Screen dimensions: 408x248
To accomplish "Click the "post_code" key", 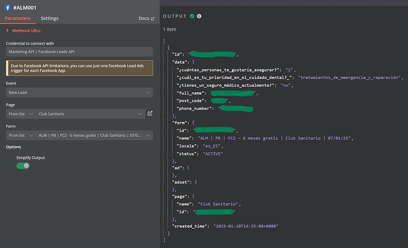I will [190, 101].
